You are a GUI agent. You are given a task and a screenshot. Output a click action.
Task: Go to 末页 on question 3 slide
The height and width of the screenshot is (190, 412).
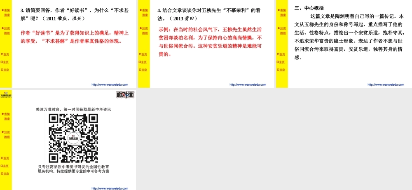coord(5,62)
